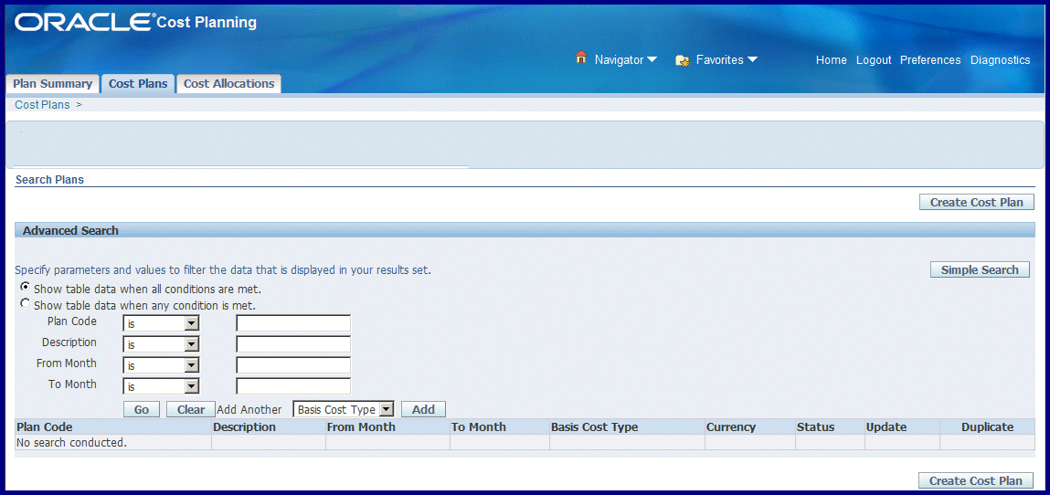The height and width of the screenshot is (495, 1050).
Task: Click the Currency column header
Action: pos(750,427)
